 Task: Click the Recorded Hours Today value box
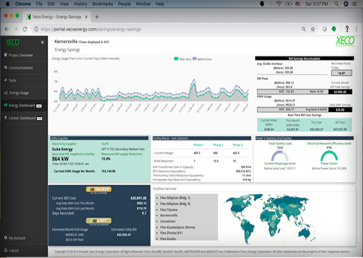click(341, 73)
